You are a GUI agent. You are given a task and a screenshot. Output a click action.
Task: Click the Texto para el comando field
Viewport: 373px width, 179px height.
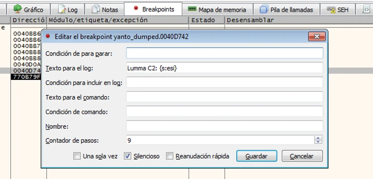point(225,97)
